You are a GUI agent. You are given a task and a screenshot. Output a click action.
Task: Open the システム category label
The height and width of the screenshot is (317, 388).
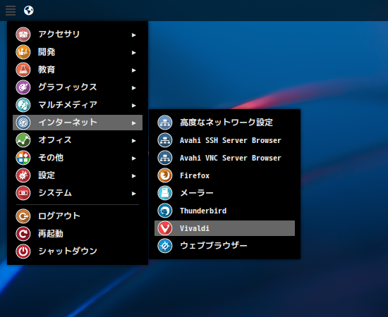click(x=55, y=193)
